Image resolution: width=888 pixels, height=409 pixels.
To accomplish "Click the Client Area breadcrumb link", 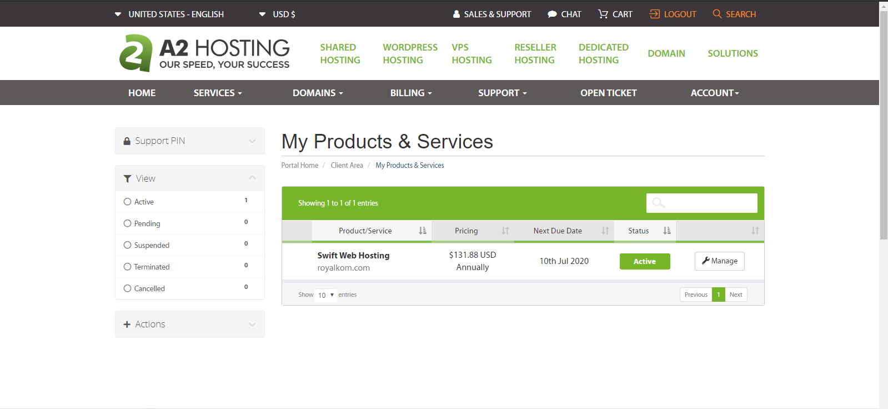I will [347, 166].
